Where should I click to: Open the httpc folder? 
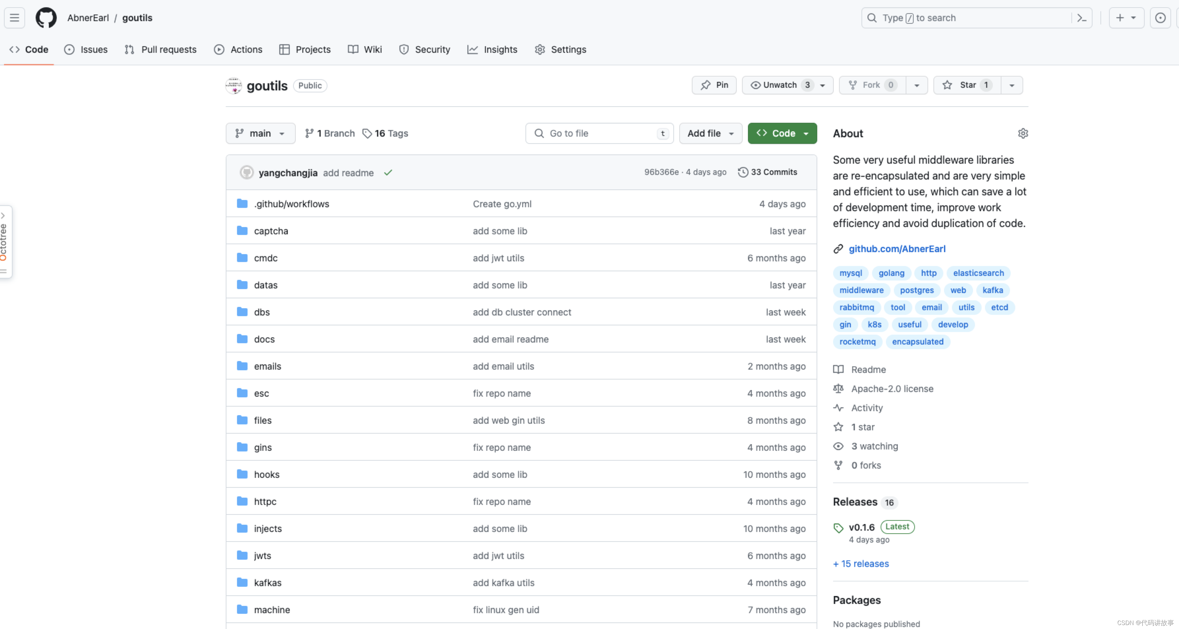pyautogui.click(x=265, y=501)
